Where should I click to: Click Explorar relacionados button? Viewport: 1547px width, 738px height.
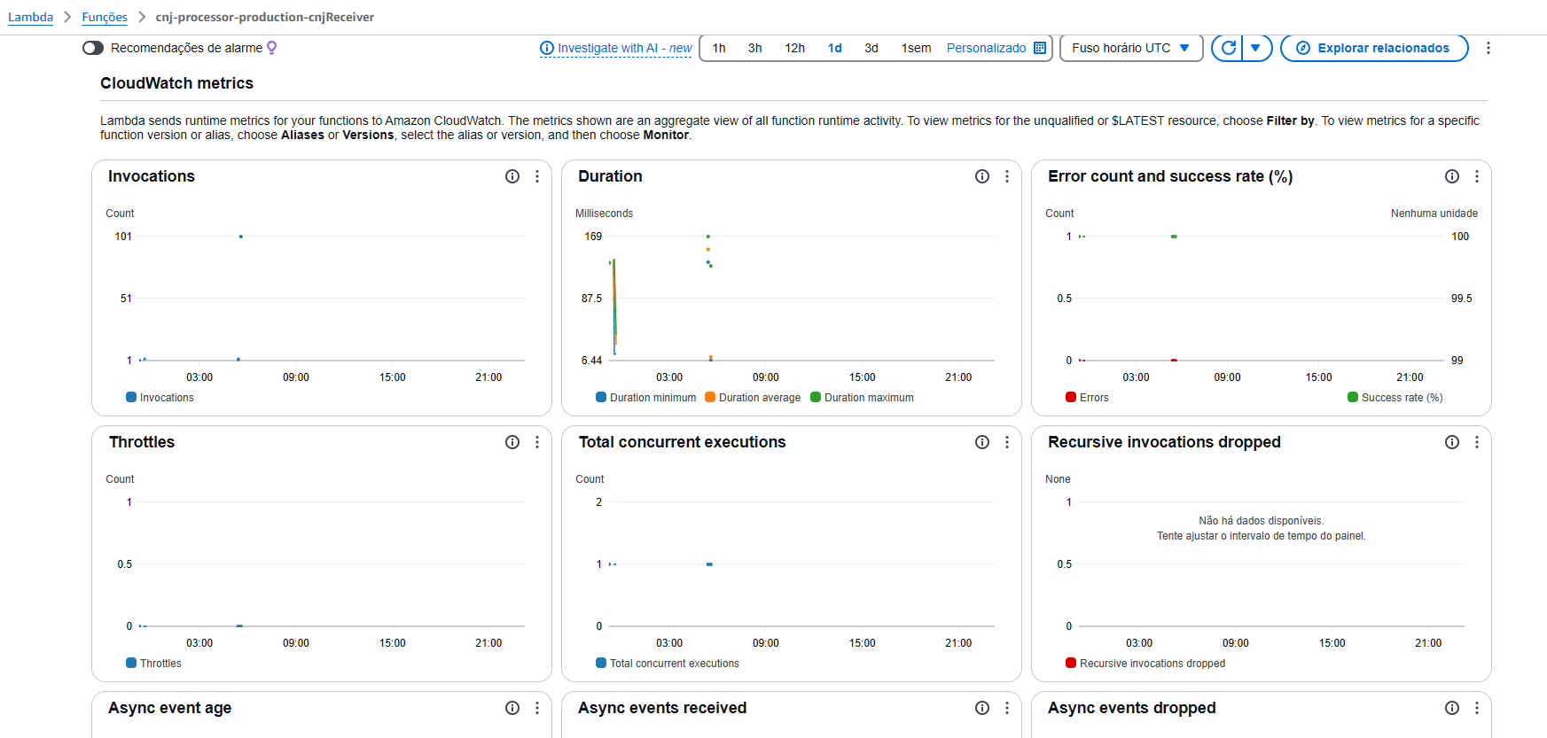pos(1374,48)
